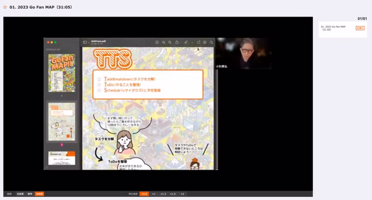Screen dimensions: 372x200
Task: Click the search magnifier icon in PDF toolbar
Action: 211,42
